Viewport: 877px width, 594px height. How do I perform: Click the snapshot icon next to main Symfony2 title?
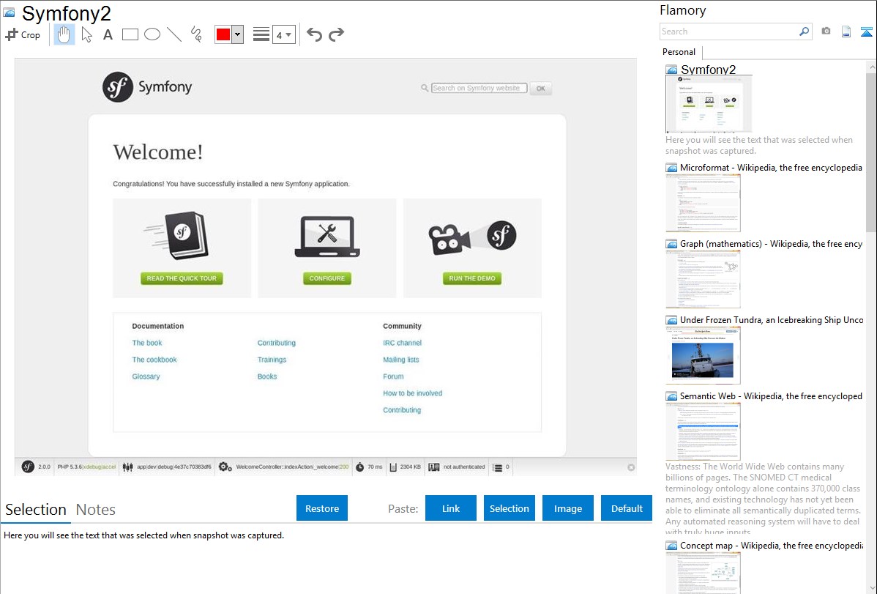[x=9, y=12]
